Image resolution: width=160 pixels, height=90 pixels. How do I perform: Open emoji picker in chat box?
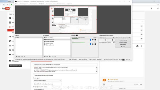104,84
